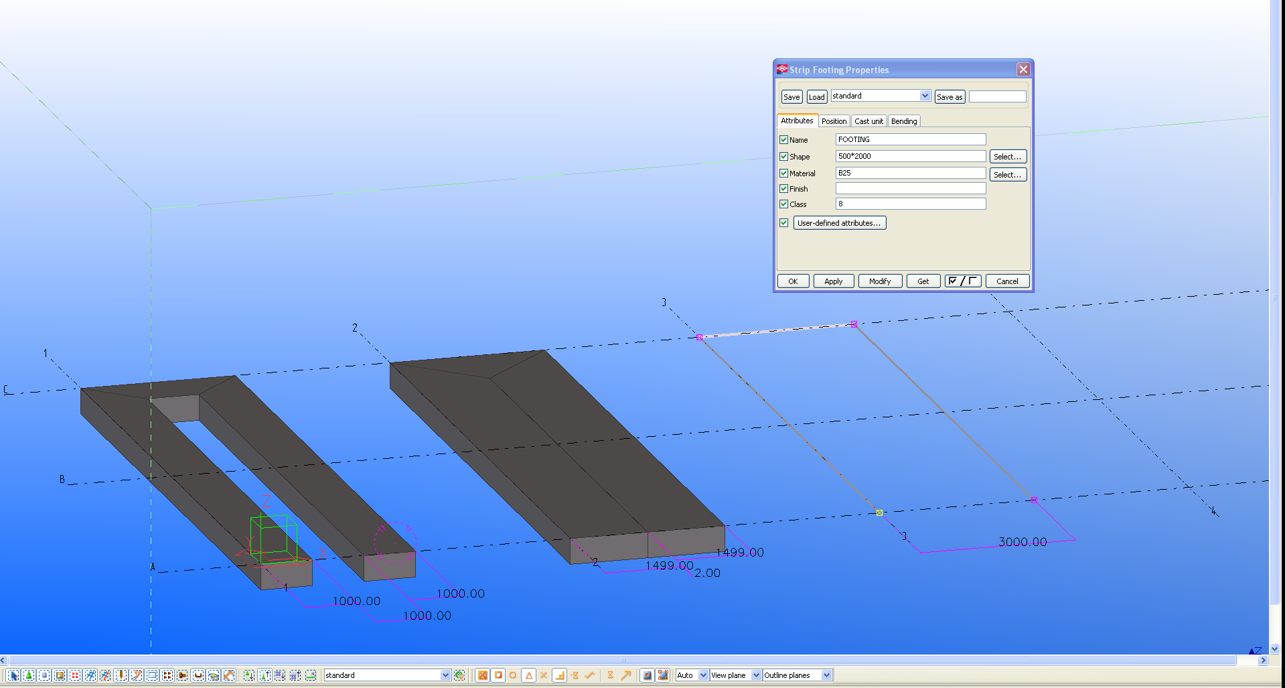Click into the Finish input field
Screen dimensions: 1285x688
[x=910, y=189]
